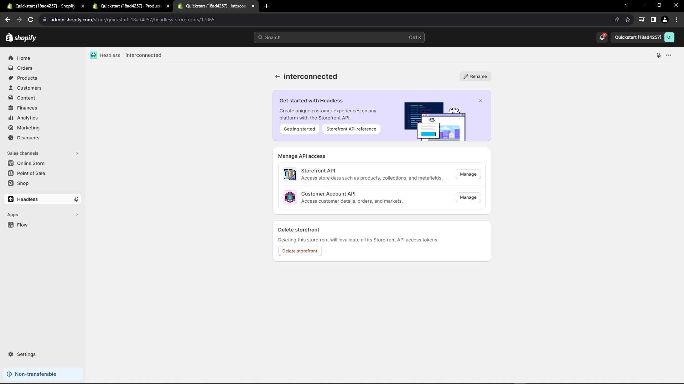
Task: Open the Shopify logo home link
Action: coord(21,37)
